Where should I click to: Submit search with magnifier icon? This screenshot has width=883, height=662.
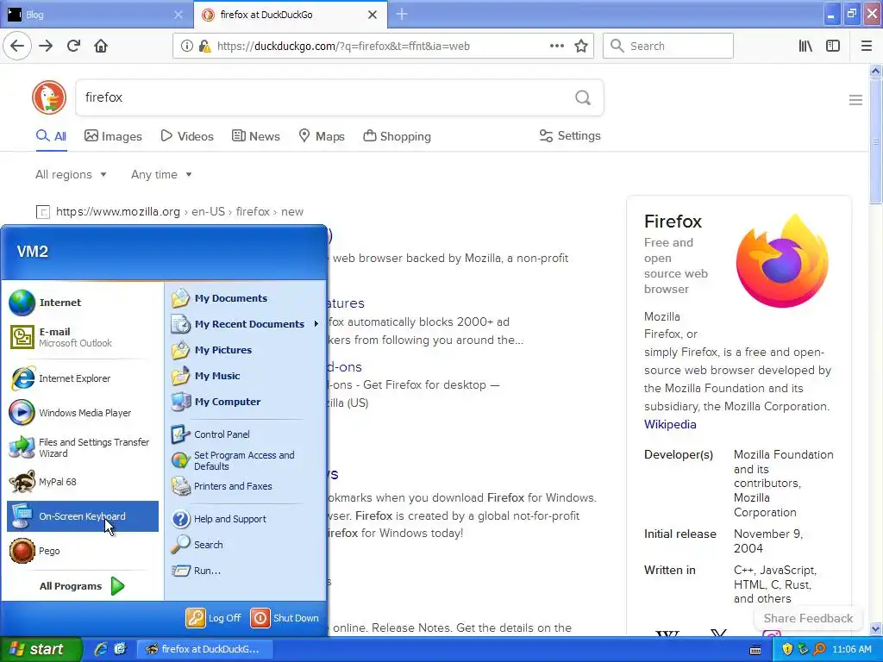[583, 98]
